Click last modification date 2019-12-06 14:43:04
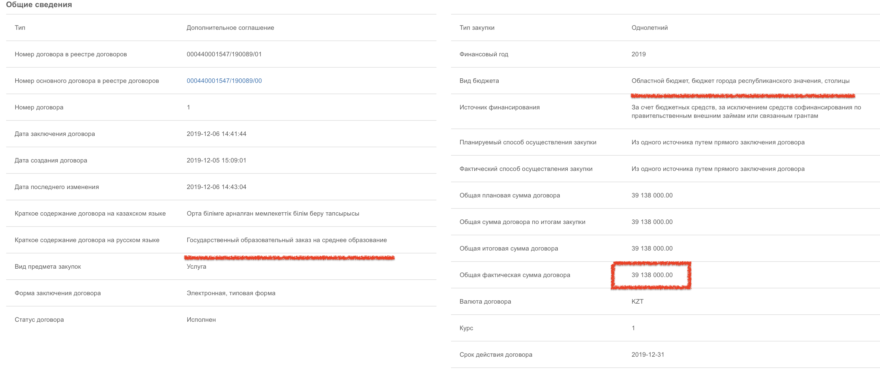The image size is (880, 369). (x=216, y=187)
